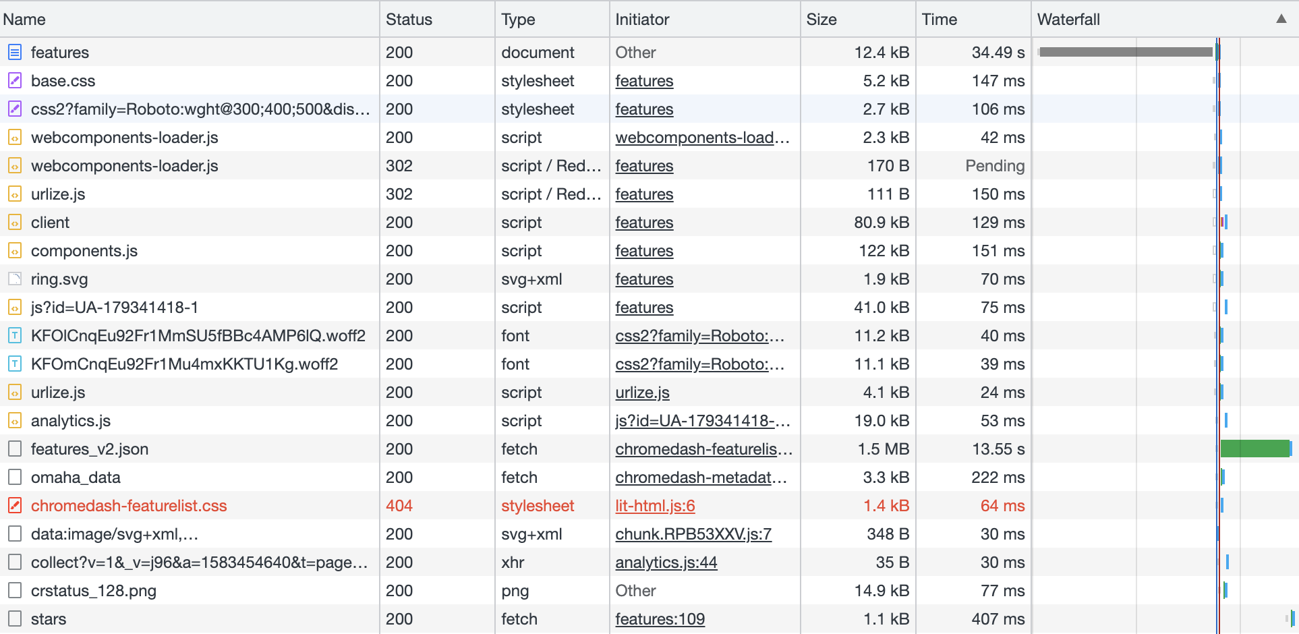Open the features initiator link for base.css
The height and width of the screenshot is (634, 1299).
pos(643,80)
